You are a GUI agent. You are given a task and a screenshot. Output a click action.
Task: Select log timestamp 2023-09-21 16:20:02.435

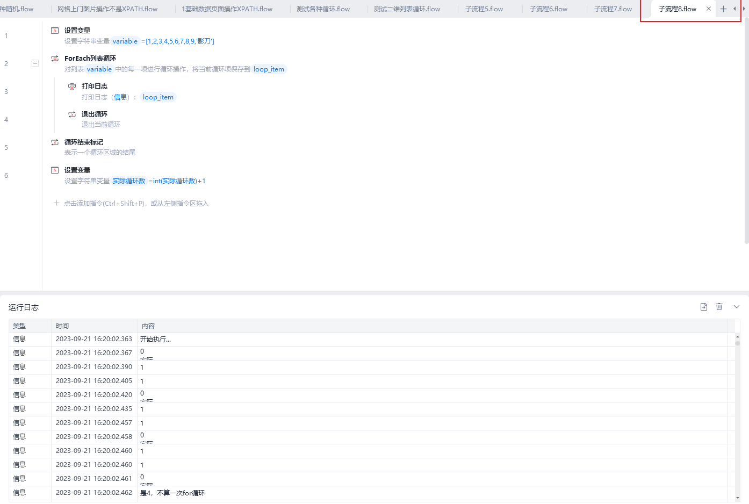tap(94, 409)
